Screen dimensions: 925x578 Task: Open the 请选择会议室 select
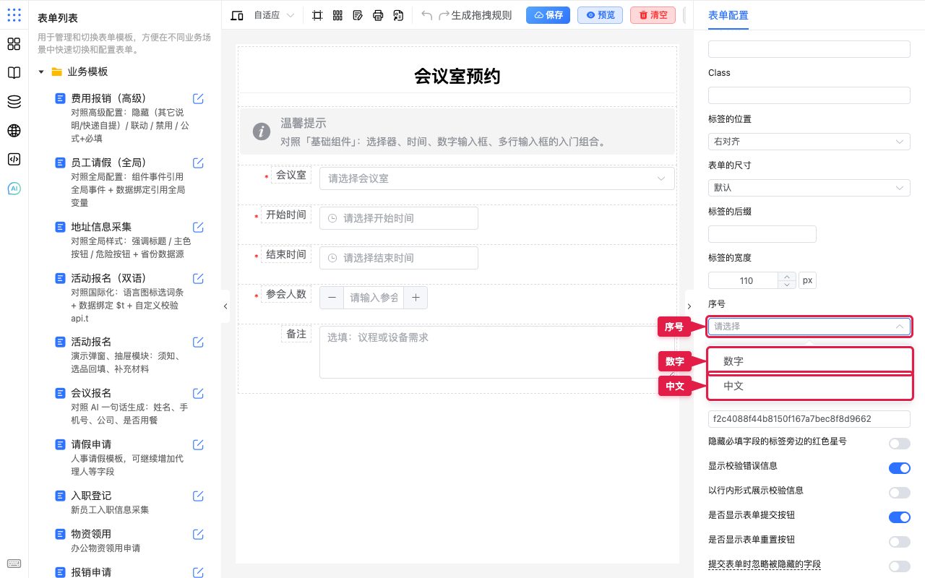[497, 178]
